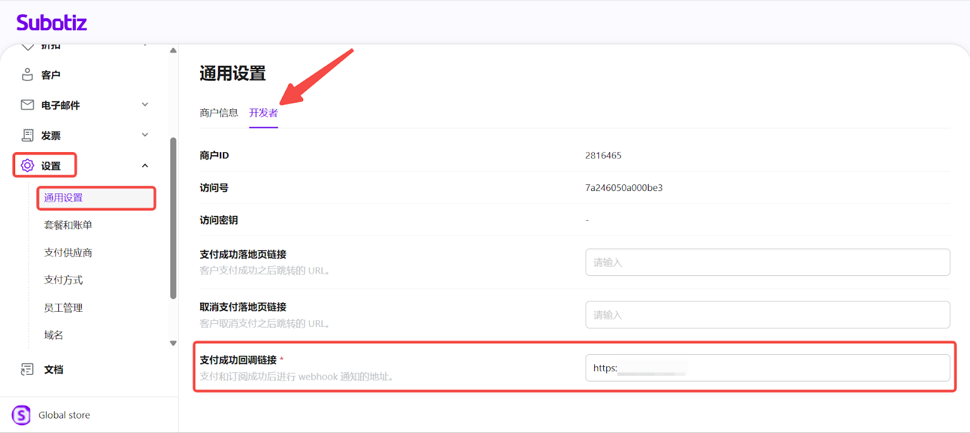Switch to the 商户信息 tab
Viewport: 970px width, 433px height.
click(x=219, y=113)
